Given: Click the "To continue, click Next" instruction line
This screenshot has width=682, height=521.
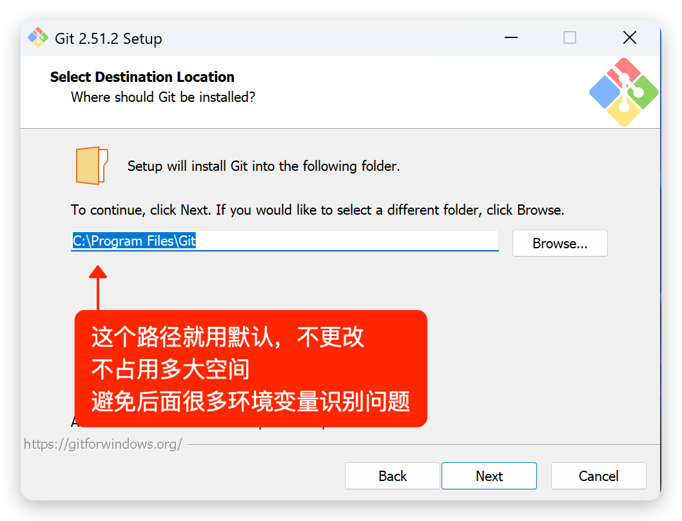Looking at the screenshot, I should [318, 210].
